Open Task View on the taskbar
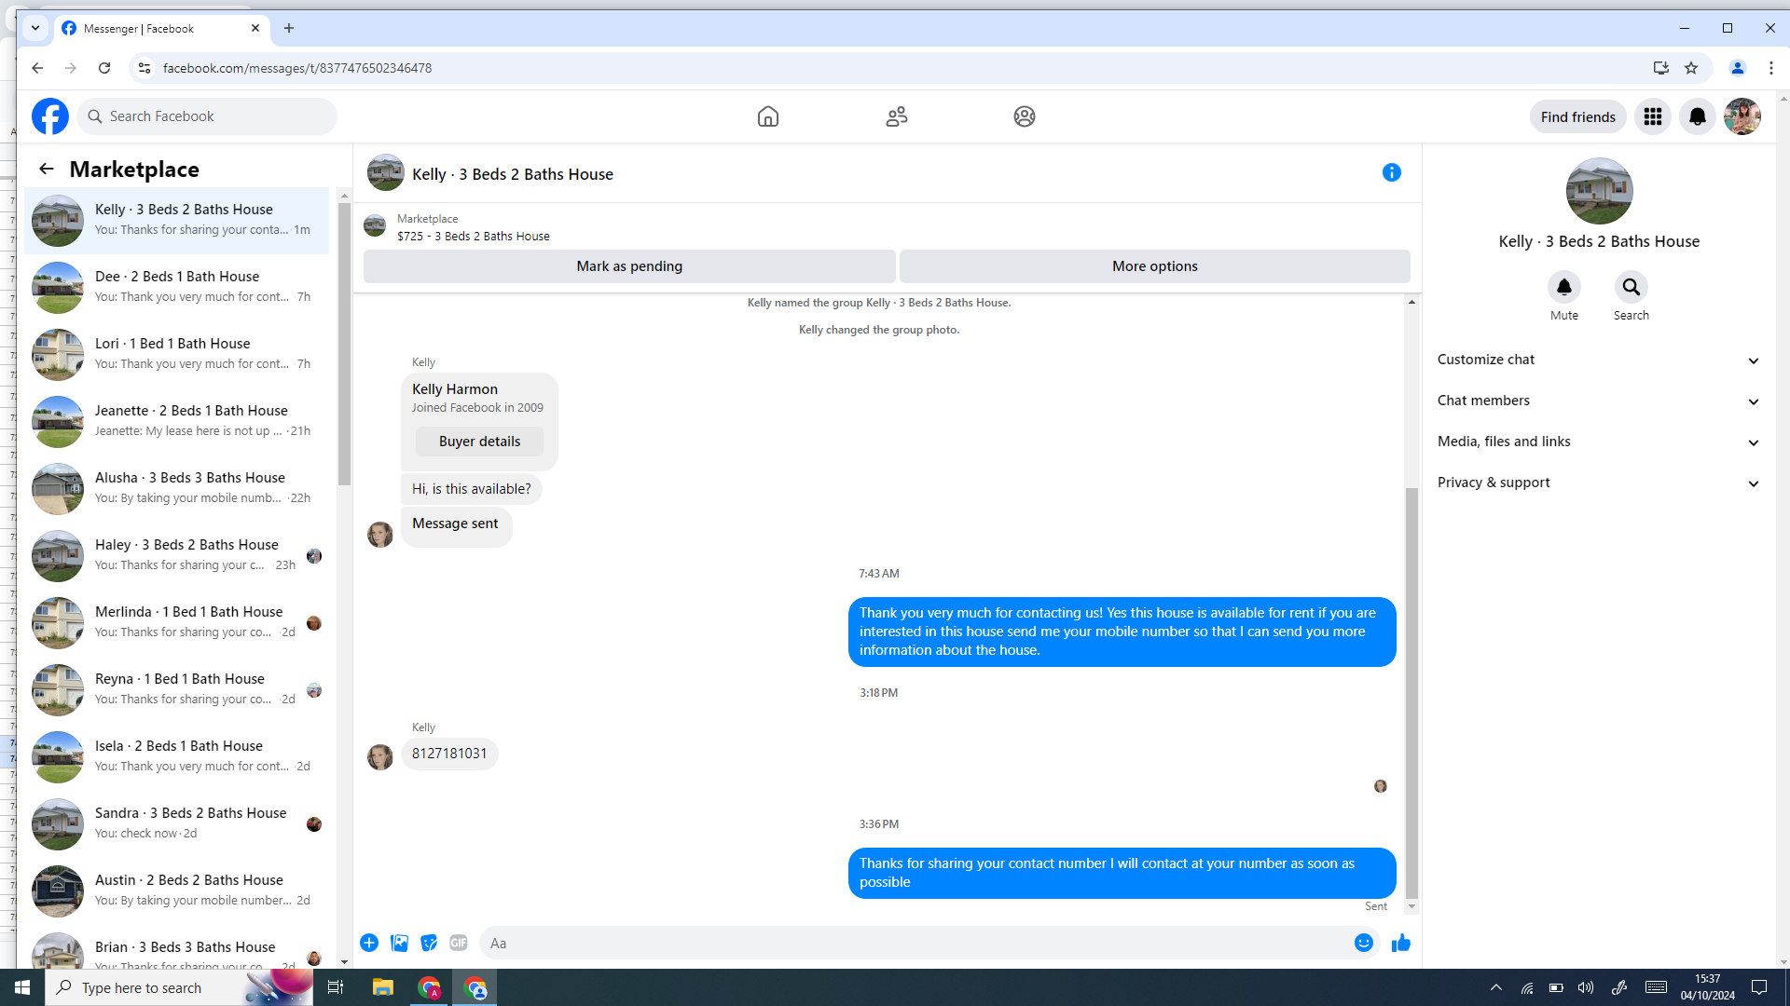The image size is (1790, 1006). [336, 987]
